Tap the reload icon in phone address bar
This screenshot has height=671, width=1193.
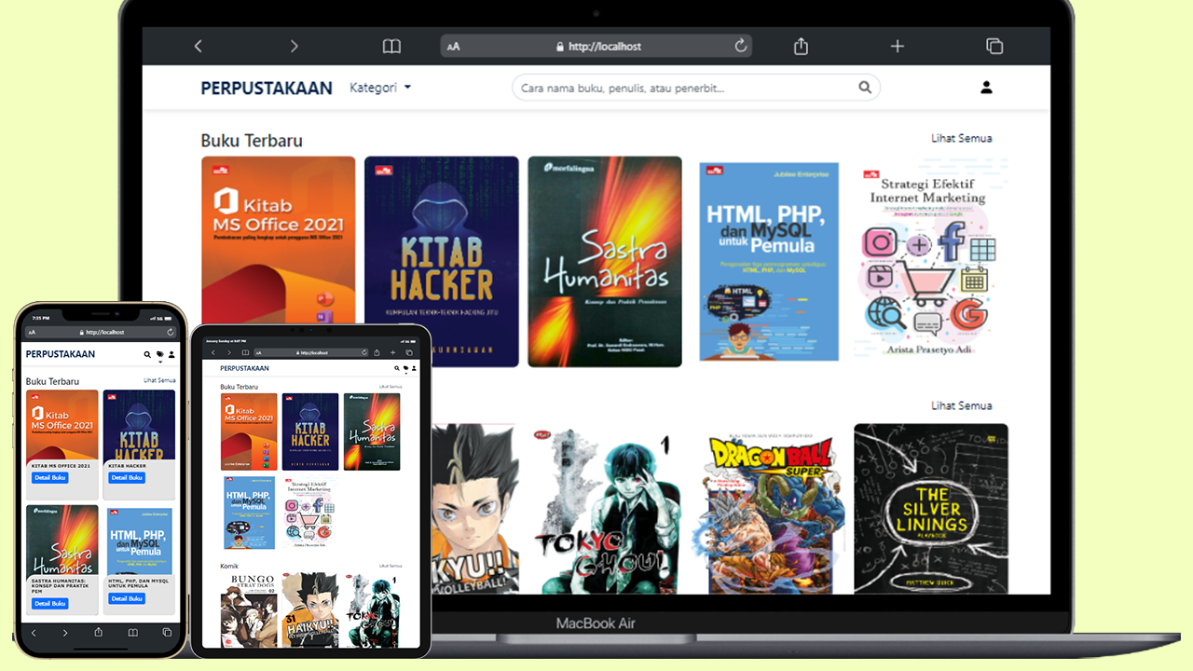pyautogui.click(x=171, y=332)
